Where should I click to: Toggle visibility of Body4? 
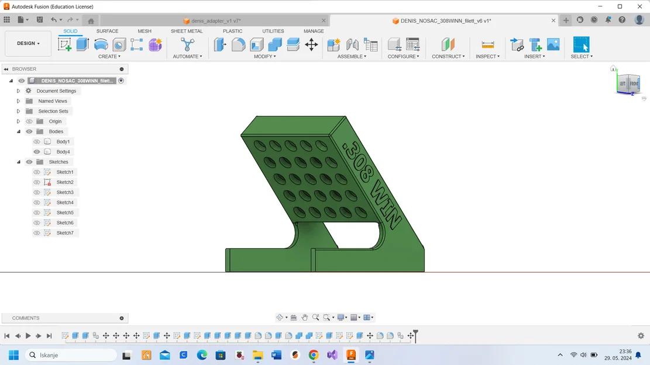(37, 152)
